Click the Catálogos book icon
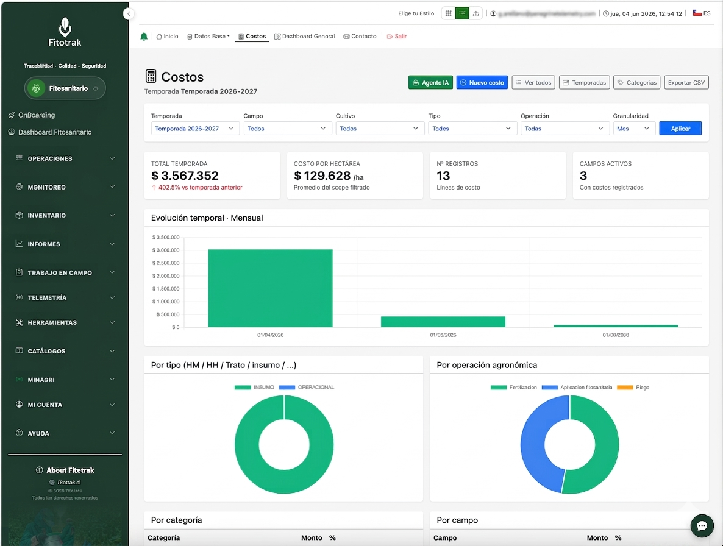Image resolution: width=723 pixels, height=546 pixels. tap(19, 350)
